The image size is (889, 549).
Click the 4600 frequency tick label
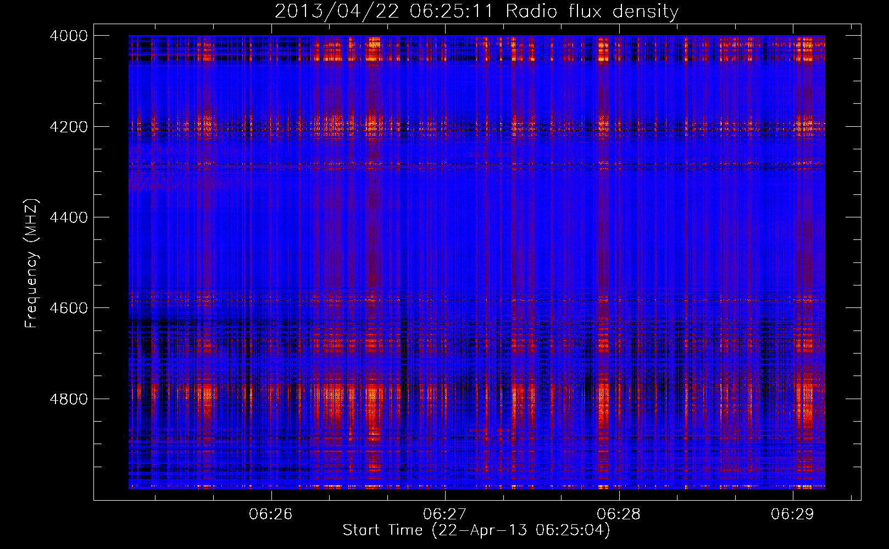click(69, 308)
